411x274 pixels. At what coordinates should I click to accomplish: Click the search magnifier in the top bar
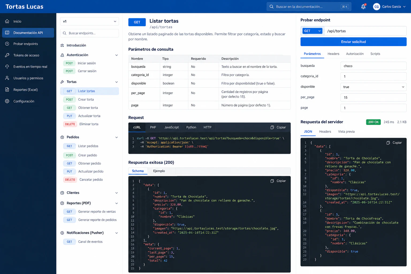[x=272, y=7]
